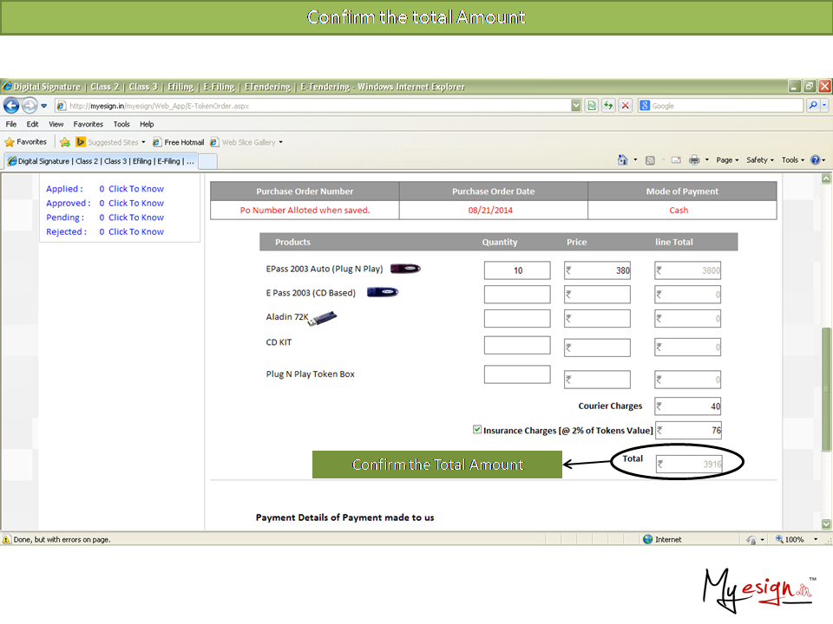Viewport: 833px width, 624px height.
Task: Click the browser Back arrow button
Action: 11,106
